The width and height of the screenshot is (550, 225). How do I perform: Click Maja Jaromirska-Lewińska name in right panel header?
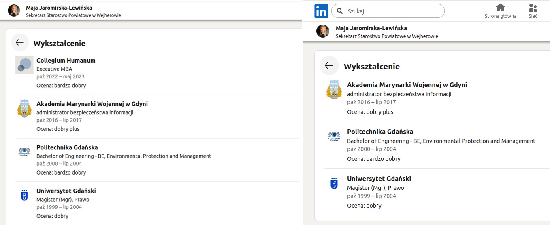pos(371,28)
